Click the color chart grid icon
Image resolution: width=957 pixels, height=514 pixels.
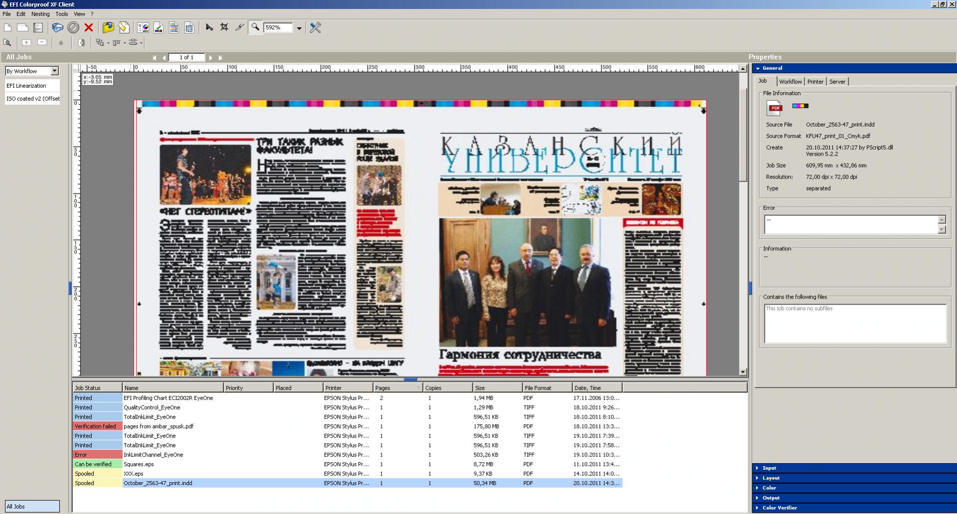pyautogui.click(x=174, y=27)
